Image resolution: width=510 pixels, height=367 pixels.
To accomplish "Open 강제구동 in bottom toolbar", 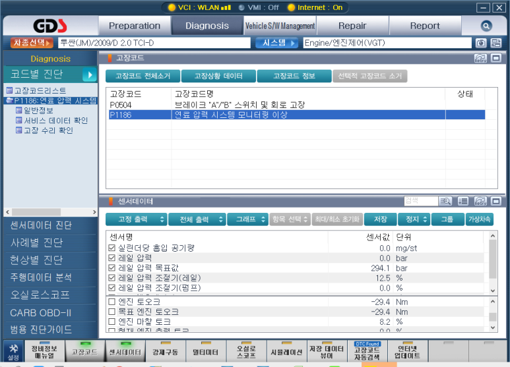I will (x=166, y=351).
